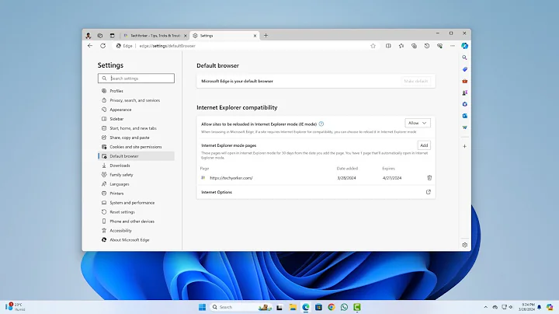Screen dimensions: 559x314
Task: Open sidebar Outlook icon
Action: point(464,116)
